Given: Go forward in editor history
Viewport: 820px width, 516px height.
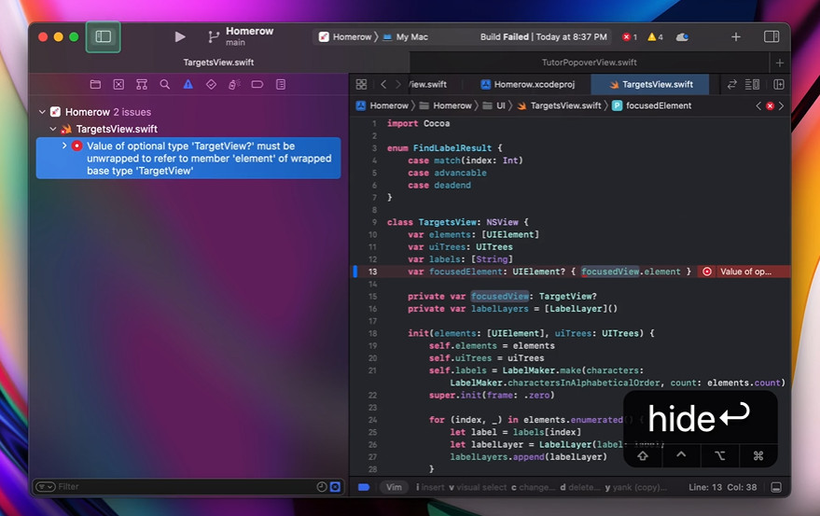Looking at the screenshot, I should tap(398, 84).
